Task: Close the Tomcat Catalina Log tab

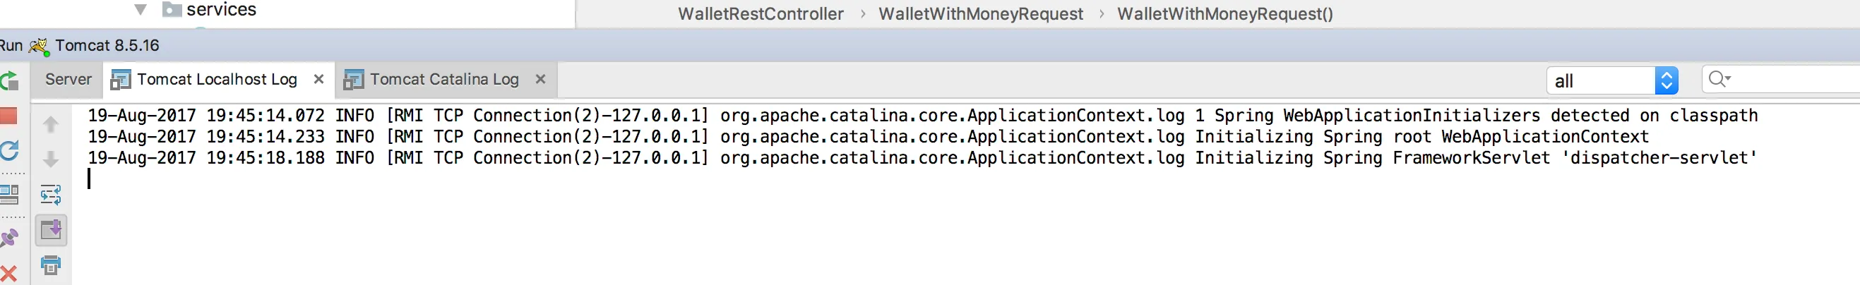Action: [x=540, y=80]
